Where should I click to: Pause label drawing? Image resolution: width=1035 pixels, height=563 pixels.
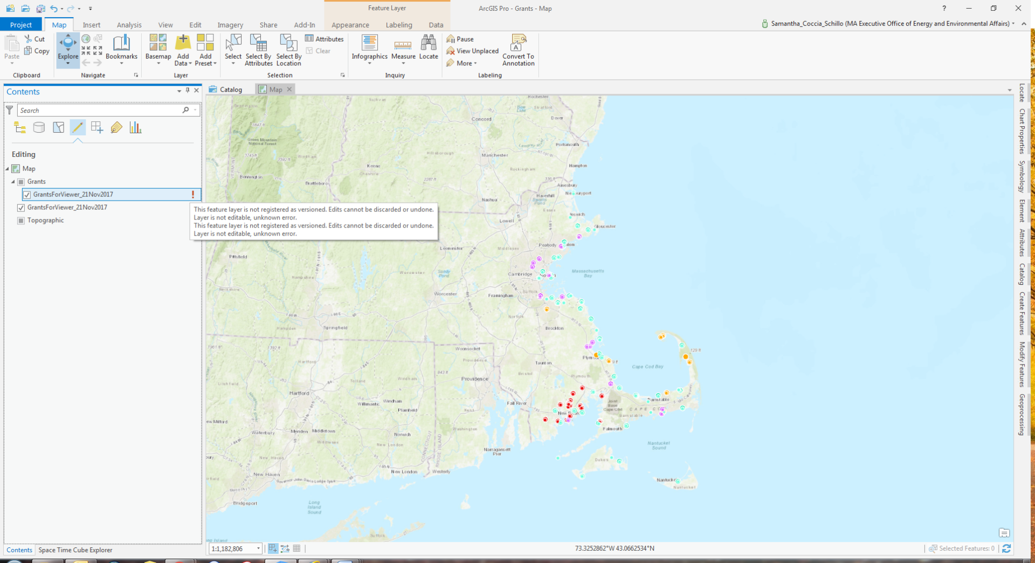(x=460, y=39)
